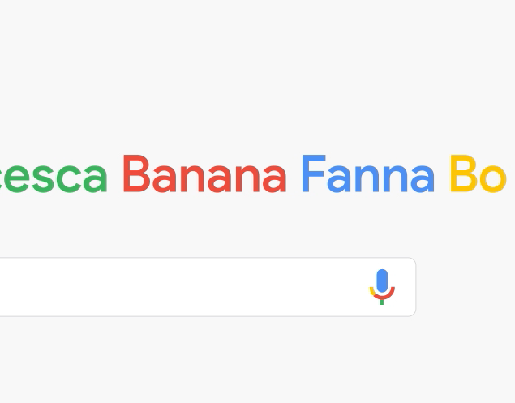515x403 pixels.
Task: Click the red "Banana" logo word
Action: [204, 175]
